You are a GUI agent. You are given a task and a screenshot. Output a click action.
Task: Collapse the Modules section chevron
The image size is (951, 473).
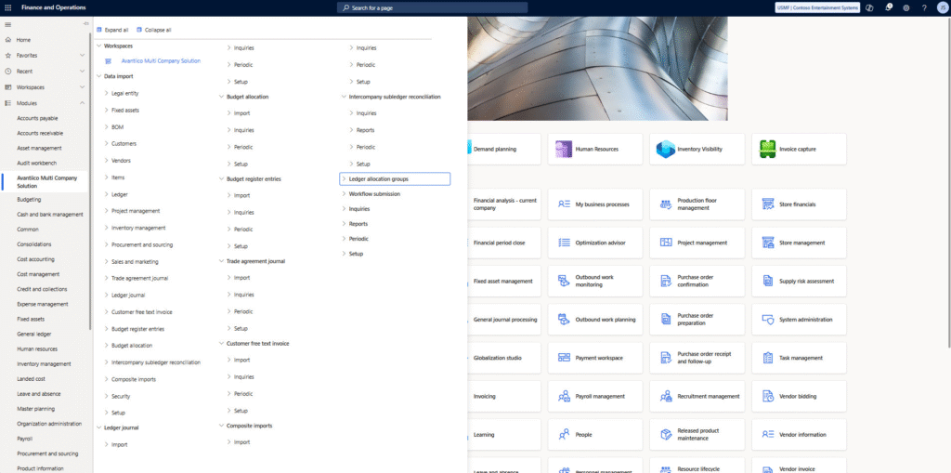coord(84,102)
